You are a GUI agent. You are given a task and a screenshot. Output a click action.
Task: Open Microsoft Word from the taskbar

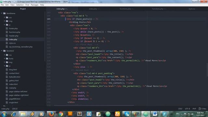[155, 114]
